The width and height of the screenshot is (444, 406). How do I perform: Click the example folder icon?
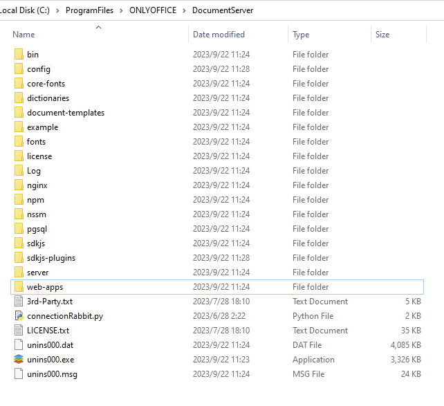click(x=19, y=127)
